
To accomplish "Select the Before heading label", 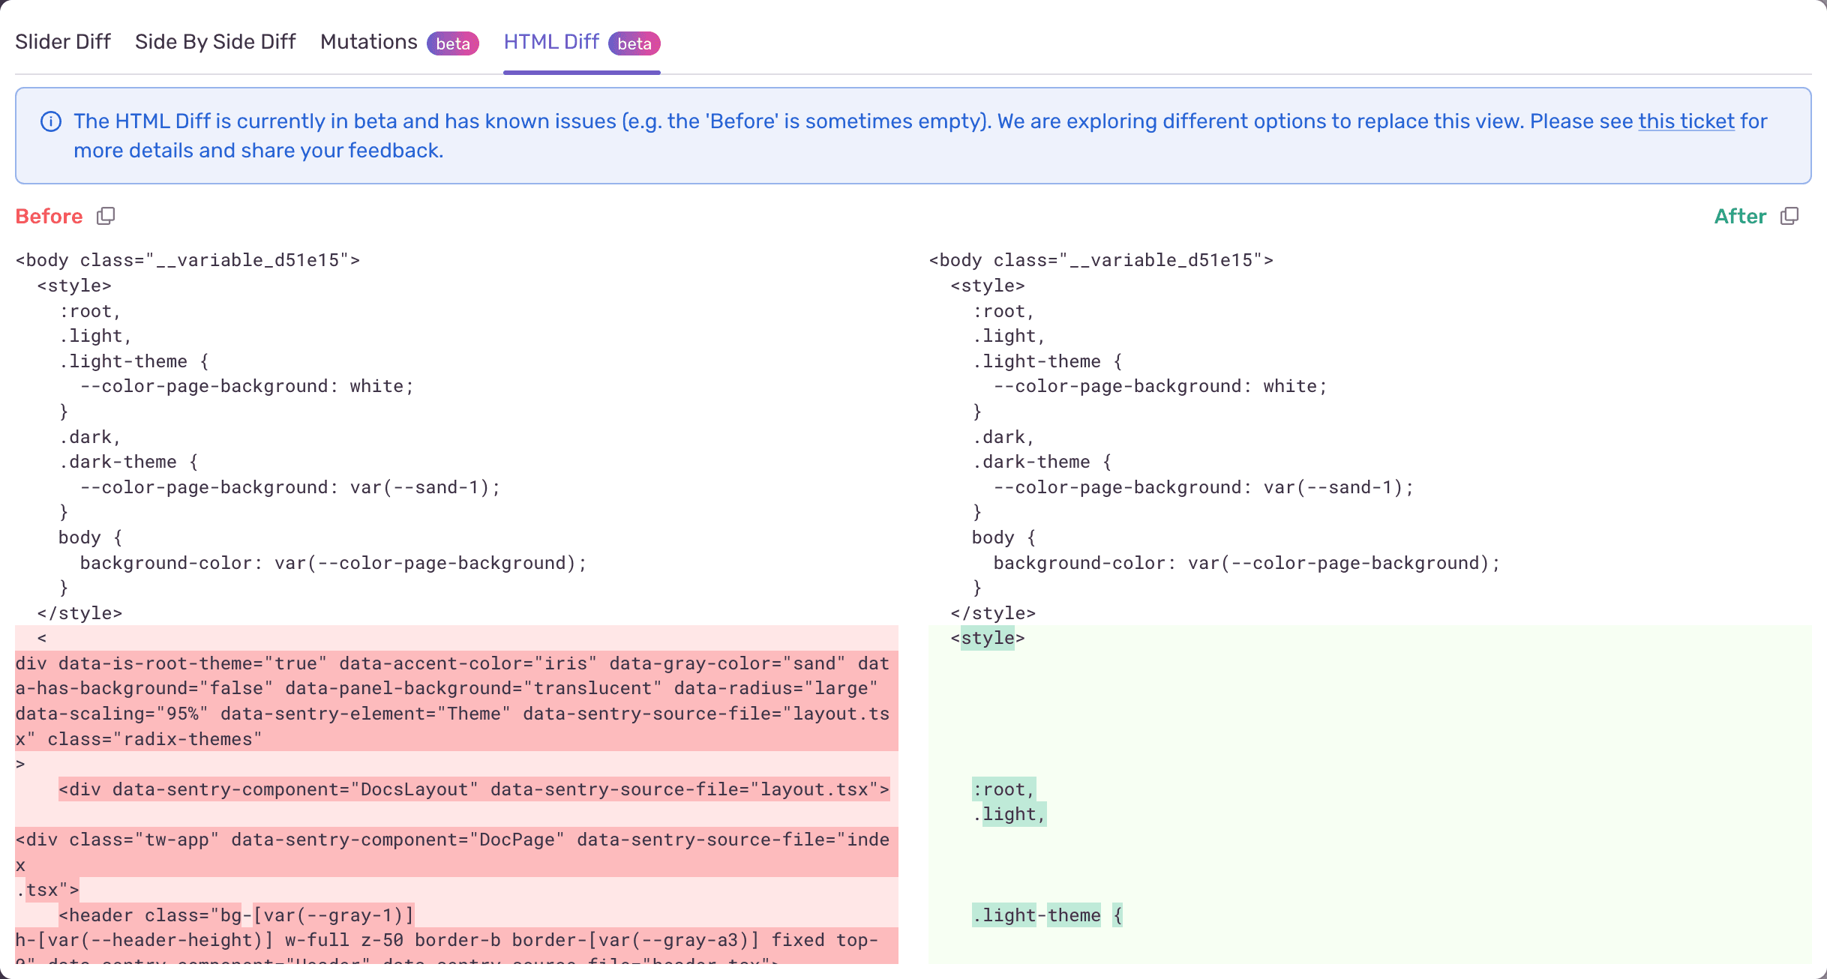I will [x=49, y=216].
